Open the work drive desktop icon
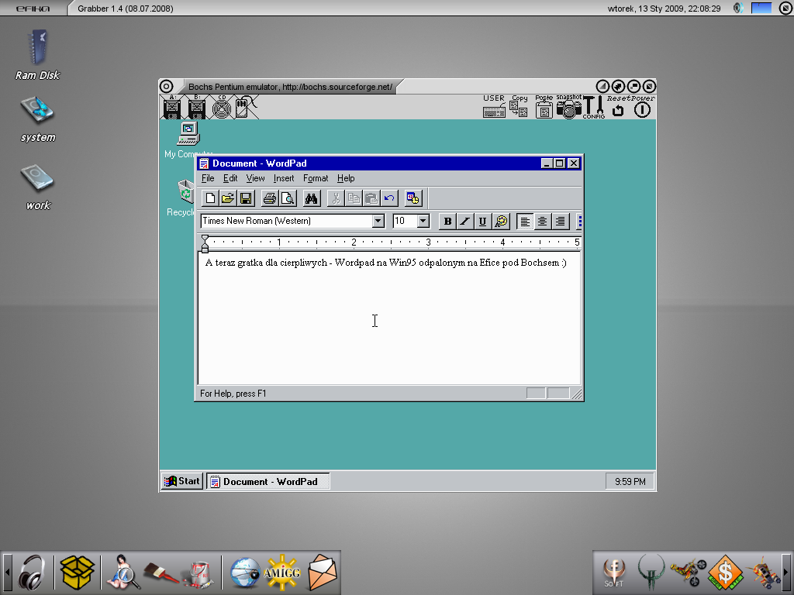 [x=37, y=187]
